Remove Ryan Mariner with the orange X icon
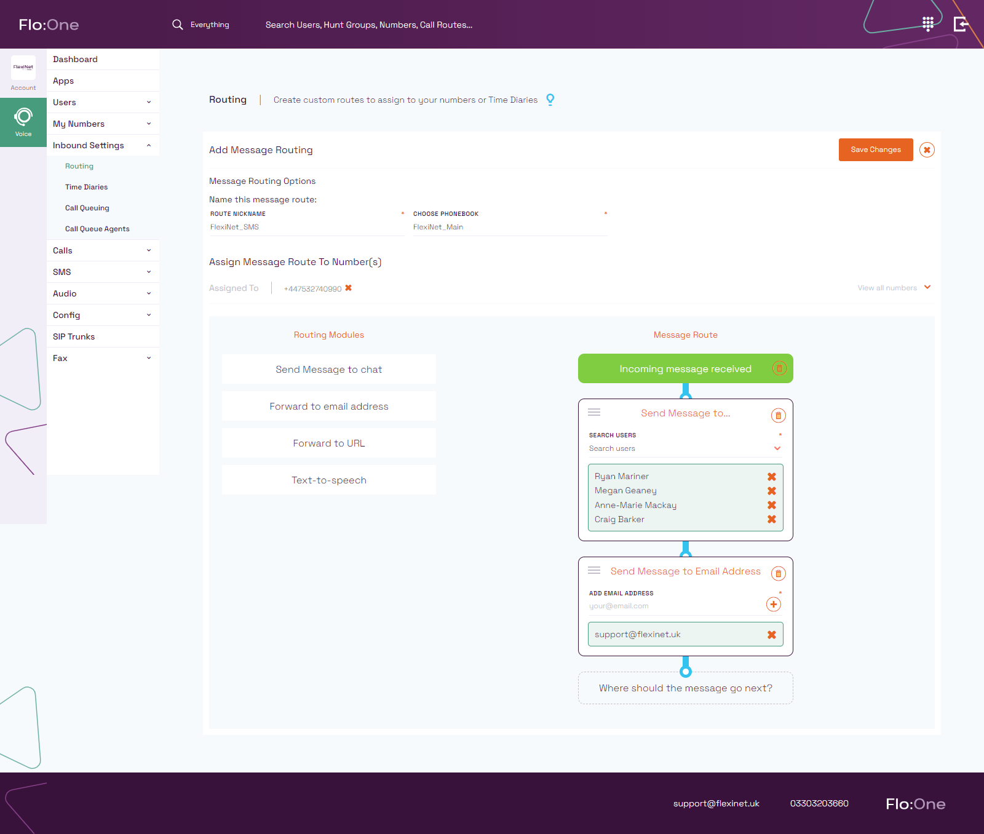 click(x=771, y=476)
